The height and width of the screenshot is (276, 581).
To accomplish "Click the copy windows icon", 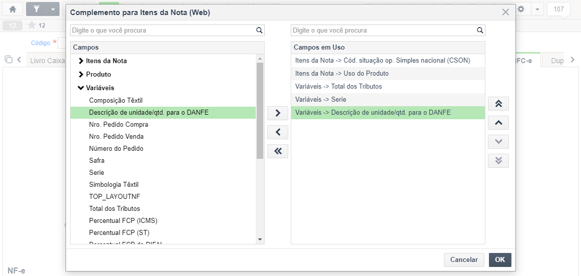I will pos(9,59).
